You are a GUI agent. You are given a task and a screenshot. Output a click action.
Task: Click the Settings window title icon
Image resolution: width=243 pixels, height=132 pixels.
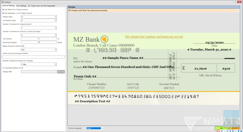click(x=3, y=2)
